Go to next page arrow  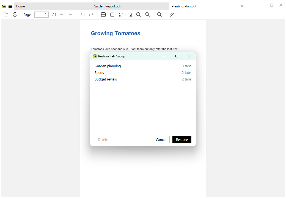click(x=70, y=15)
